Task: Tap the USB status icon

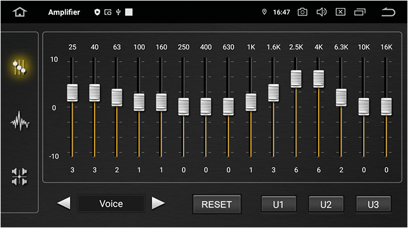Action: pos(118,12)
